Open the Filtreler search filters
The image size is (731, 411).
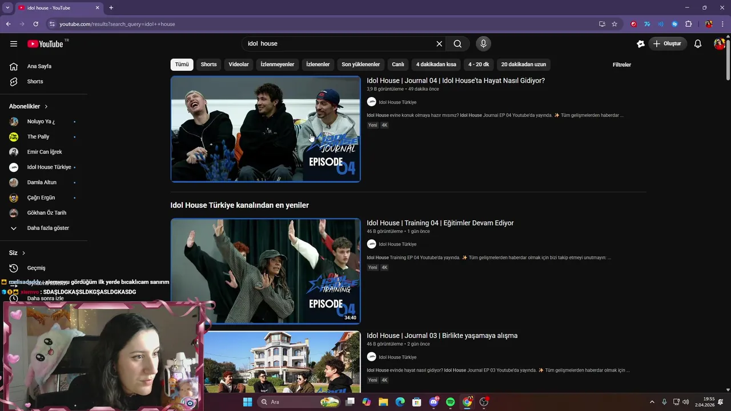[x=622, y=65]
